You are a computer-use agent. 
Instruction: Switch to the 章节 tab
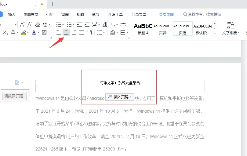(96, 14)
